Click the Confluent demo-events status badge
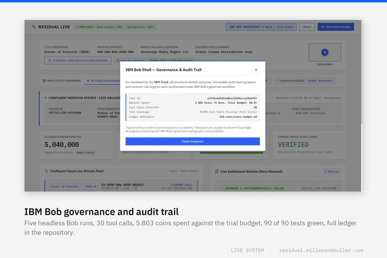Image resolution: width=387 pixels, height=258 pixels. click(x=115, y=27)
